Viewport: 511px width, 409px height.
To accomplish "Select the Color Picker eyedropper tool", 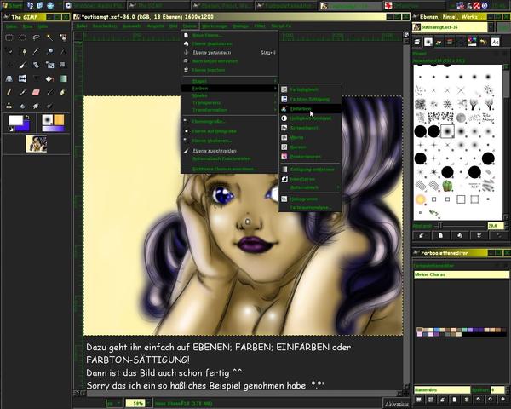I will pos(36,51).
